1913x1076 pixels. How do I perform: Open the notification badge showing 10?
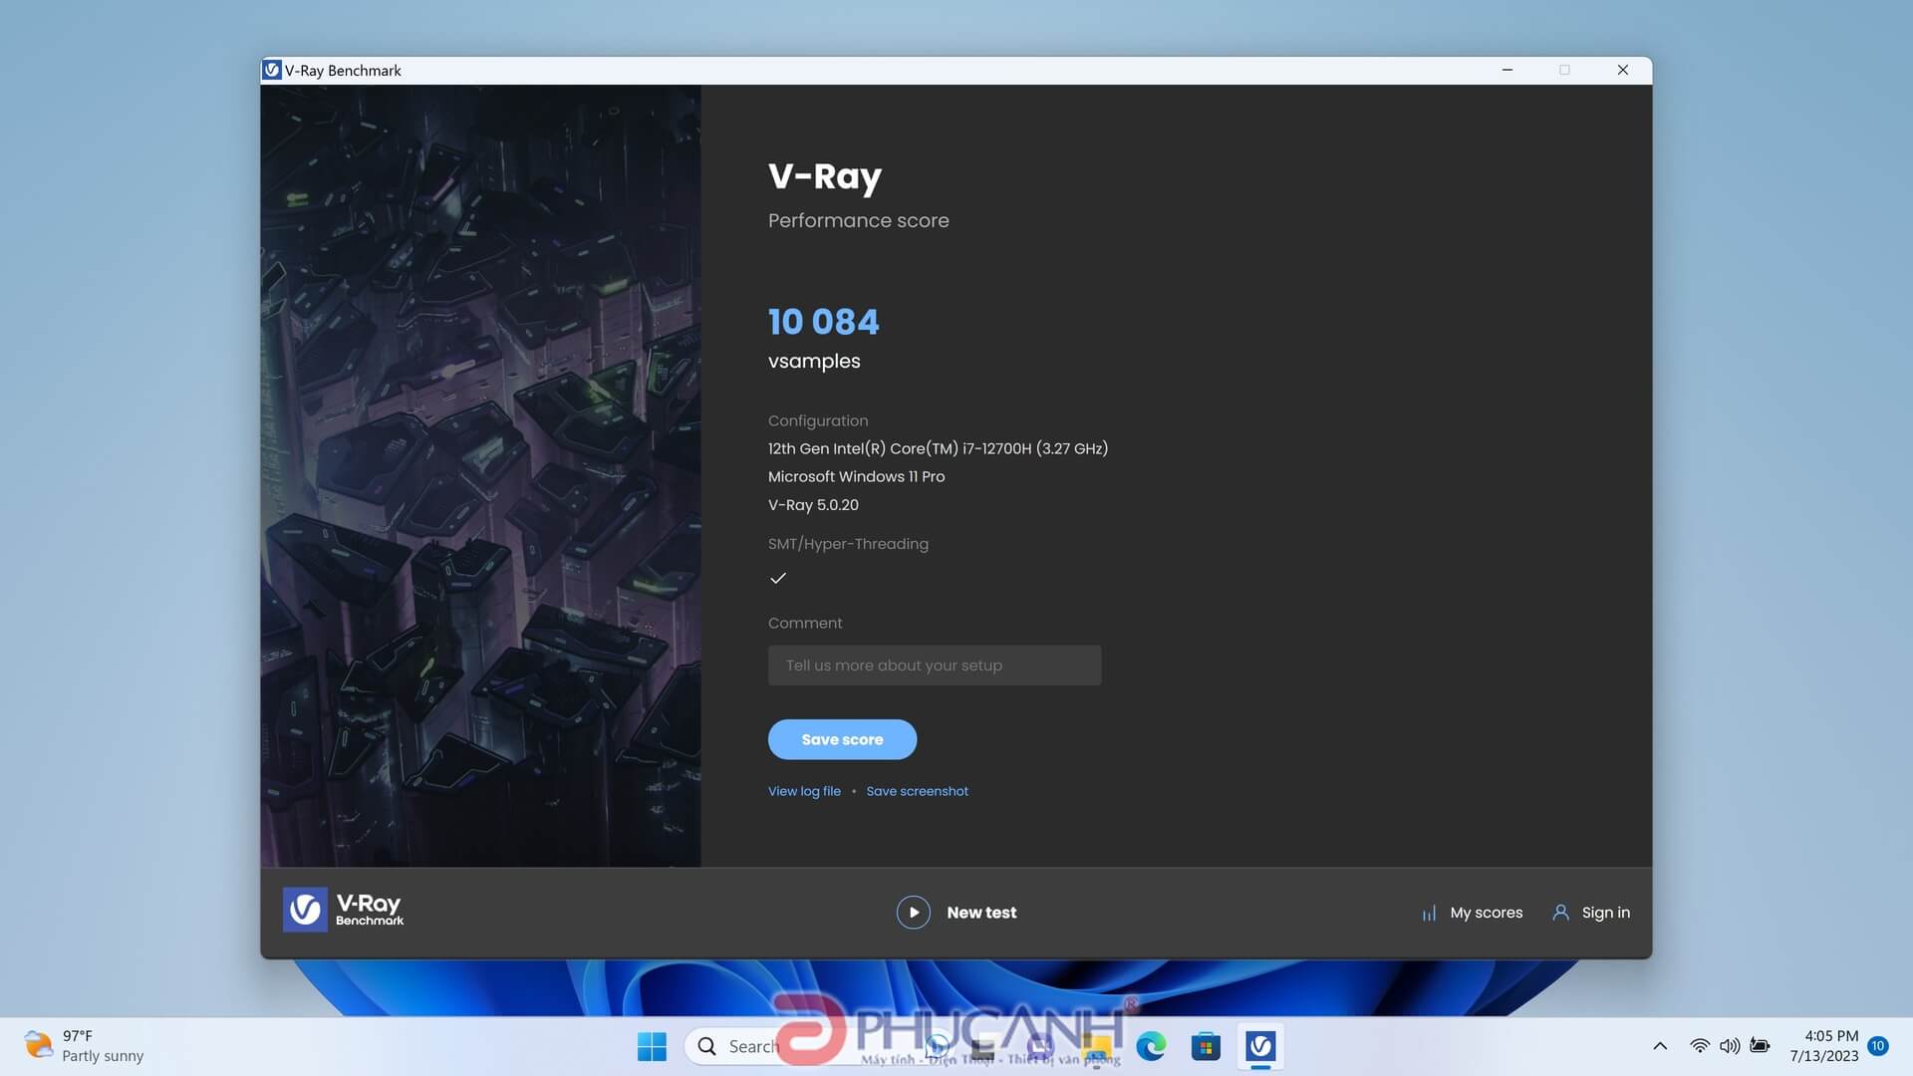pos(1878,1046)
